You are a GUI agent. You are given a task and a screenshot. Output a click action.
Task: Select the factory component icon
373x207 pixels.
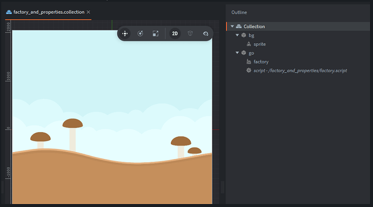(249, 61)
